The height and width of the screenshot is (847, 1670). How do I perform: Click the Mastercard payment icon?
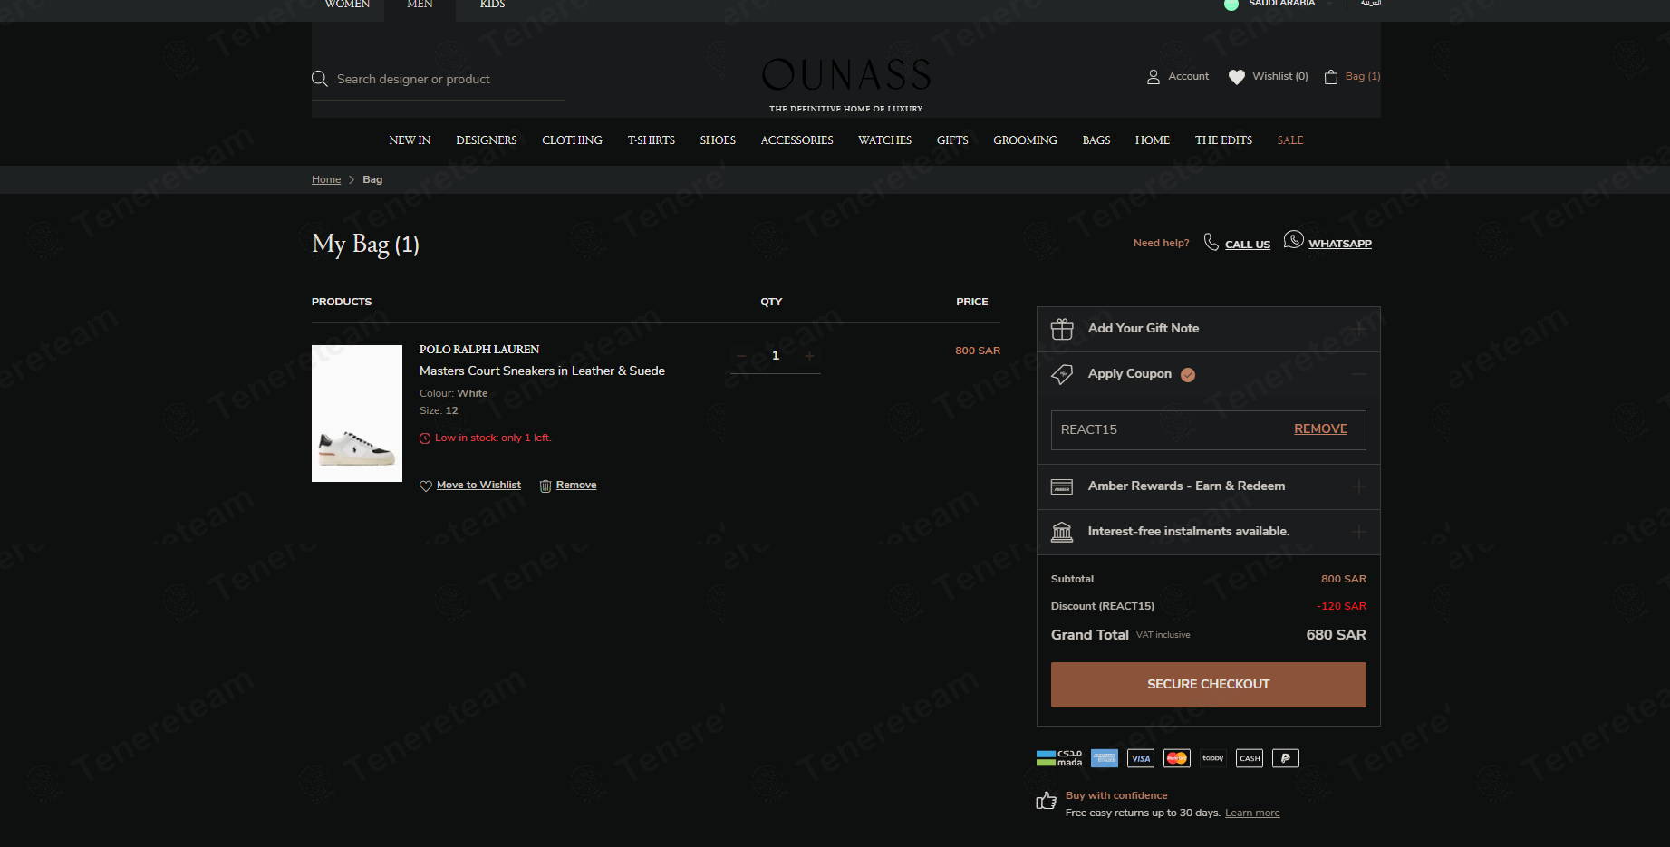coord(1177,758)
